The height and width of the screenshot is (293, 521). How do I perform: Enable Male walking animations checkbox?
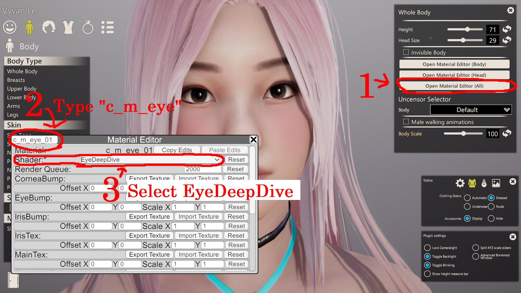[406, 122]
